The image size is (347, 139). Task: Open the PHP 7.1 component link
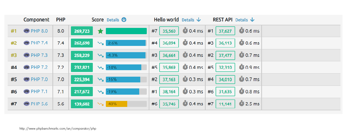39,92
